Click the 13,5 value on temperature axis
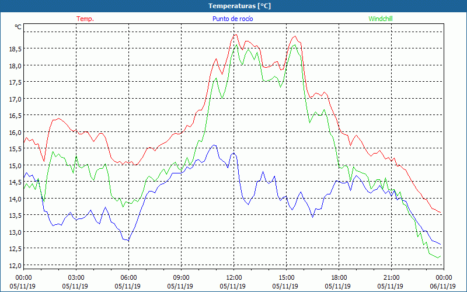 15,215
